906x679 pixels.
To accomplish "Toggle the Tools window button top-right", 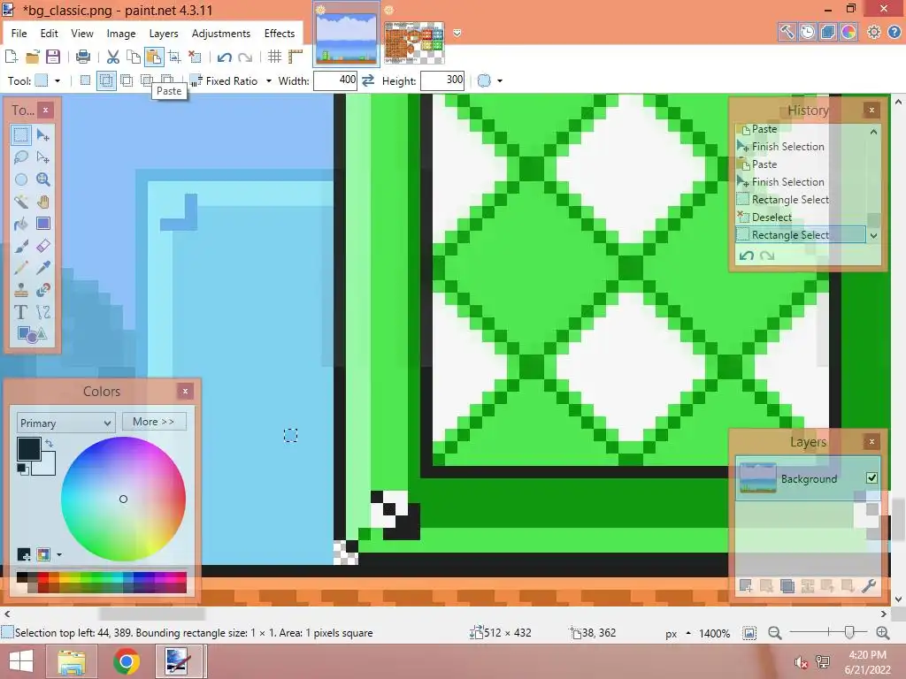I will 787,32.
